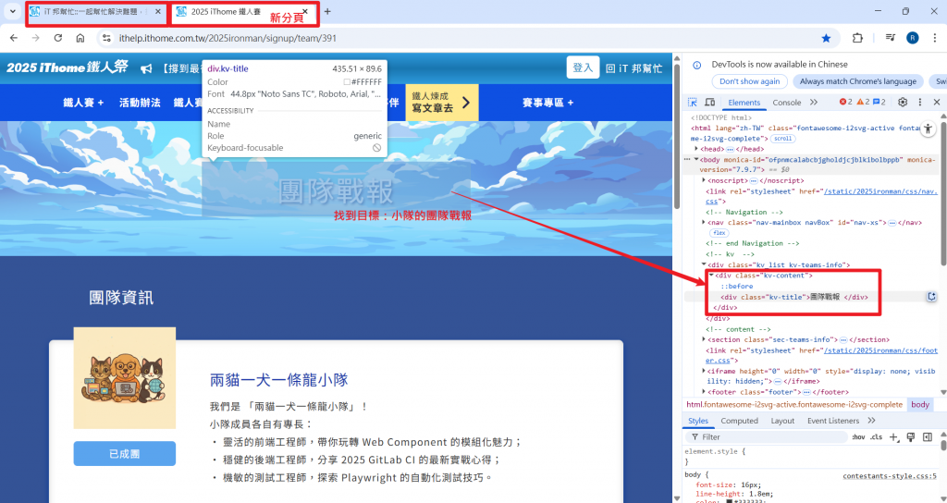947x503 pixels.
Task: Expand the noscript element node
Action: pos(704,180)
